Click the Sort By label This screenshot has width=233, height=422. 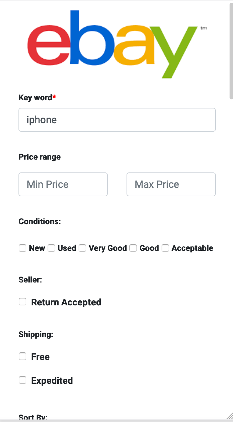[33, 417]
